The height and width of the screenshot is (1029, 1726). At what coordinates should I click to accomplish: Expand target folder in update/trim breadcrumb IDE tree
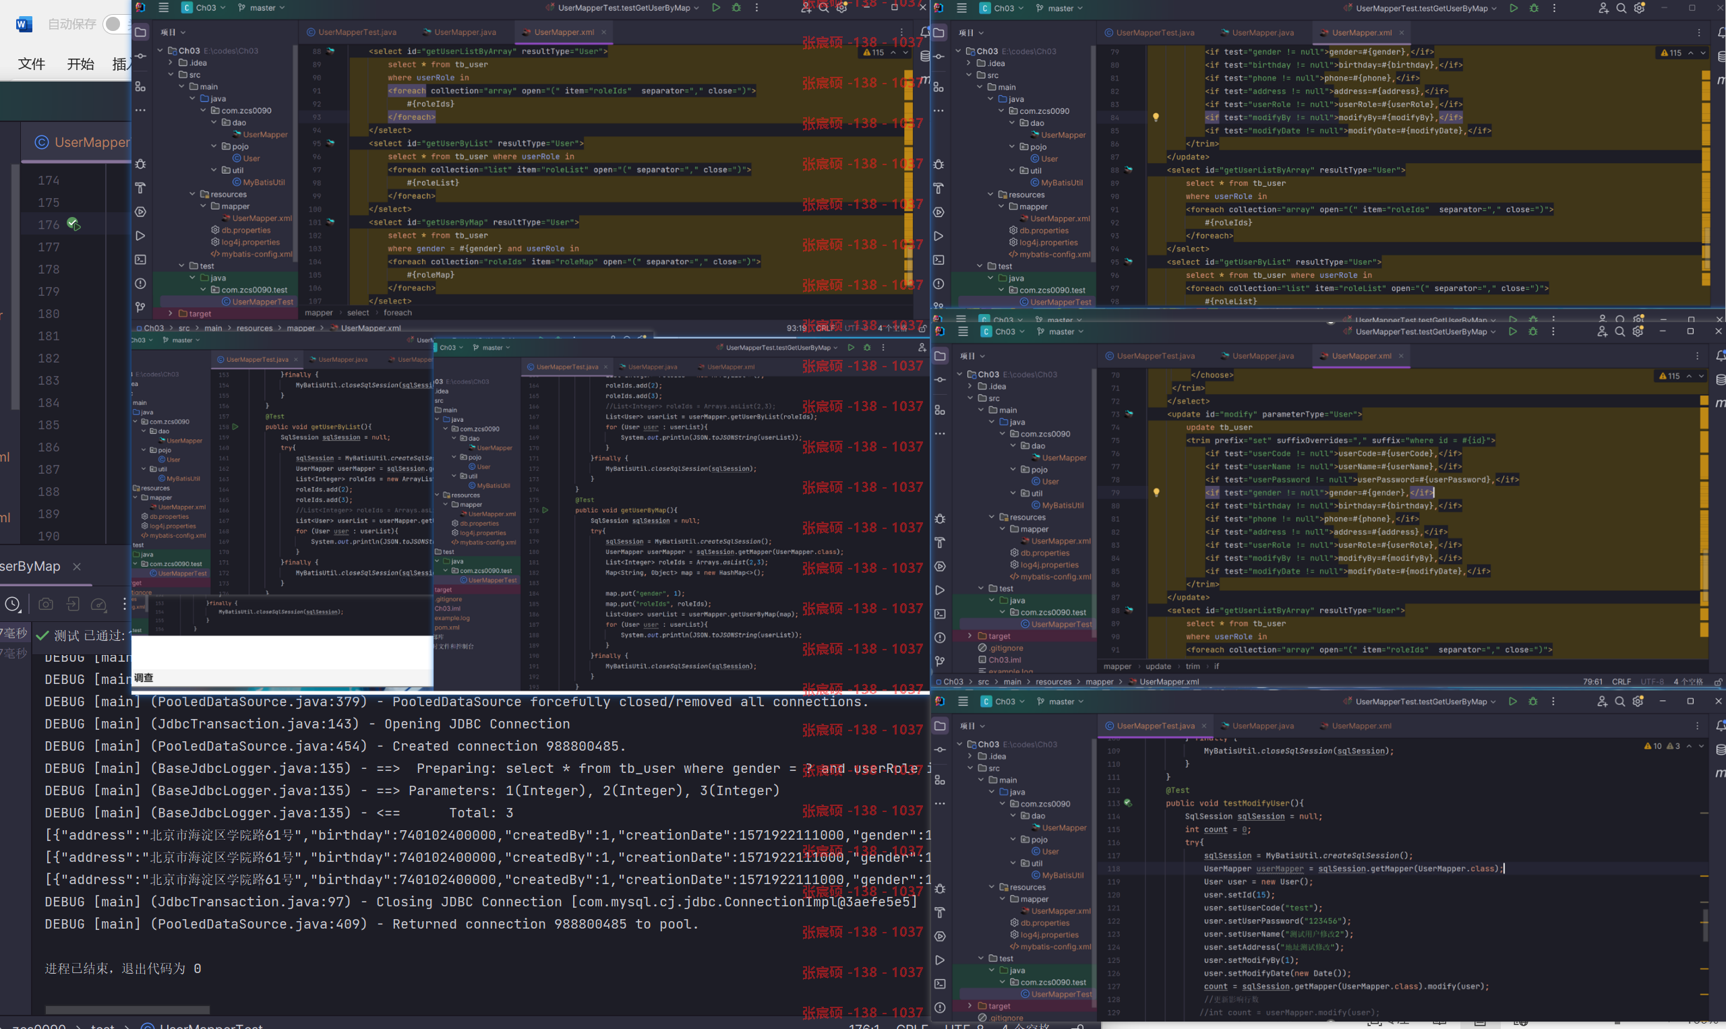(x=970, y=636)
